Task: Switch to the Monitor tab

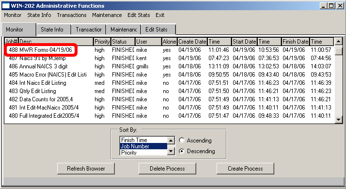Action: point(19,30)
